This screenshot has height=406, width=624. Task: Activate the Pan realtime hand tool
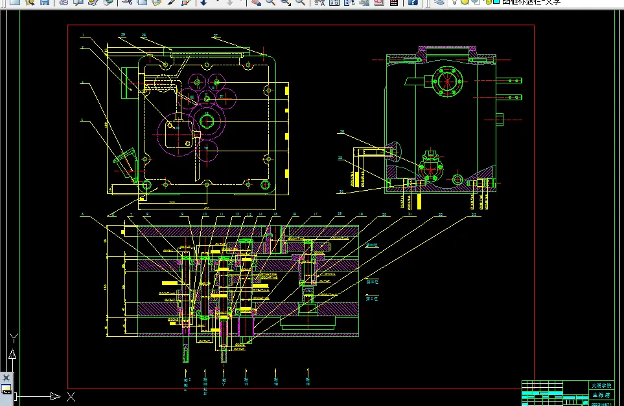256,2
